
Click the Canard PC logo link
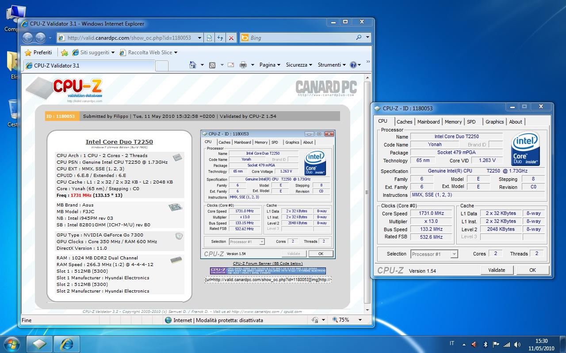click(x=326, y=87)
